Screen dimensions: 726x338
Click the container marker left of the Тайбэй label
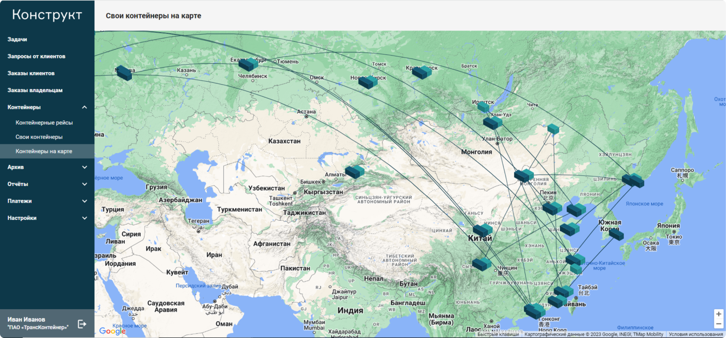(564, 292)
